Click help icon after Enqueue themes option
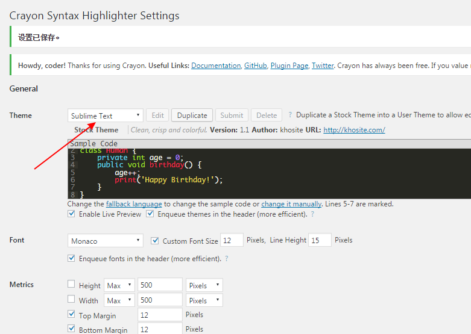The height and width of the screenshot is (334, 471). [x=312, y=214]
